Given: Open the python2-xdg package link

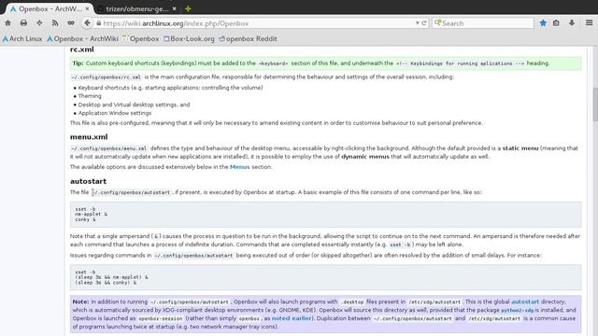Looking at the screenshot, I should pyautogui.click(x=517, y=310).
